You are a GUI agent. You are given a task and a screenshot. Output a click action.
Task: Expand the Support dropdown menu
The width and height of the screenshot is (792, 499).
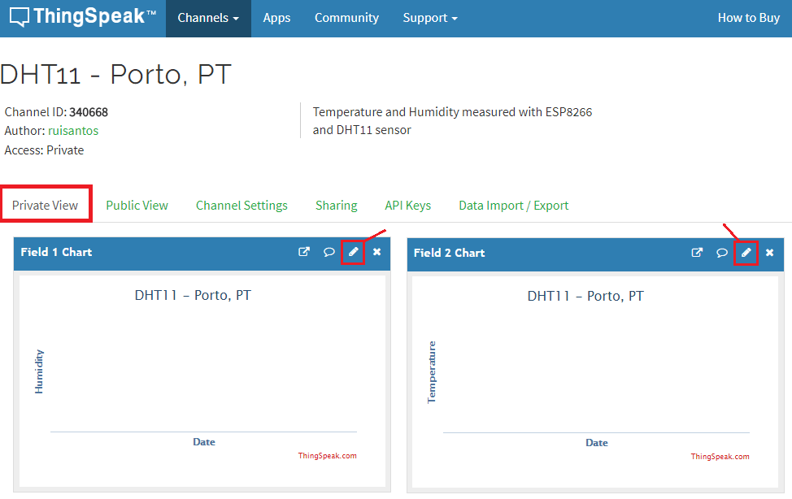pyautogui.click(x=430, y=18)
